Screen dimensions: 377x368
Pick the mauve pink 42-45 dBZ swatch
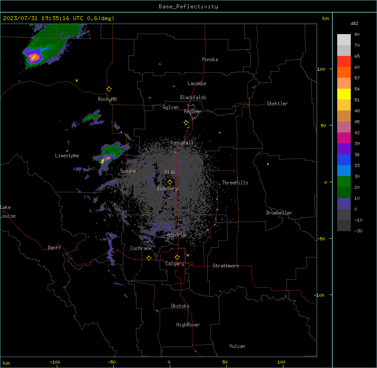(x=344, y=127)
